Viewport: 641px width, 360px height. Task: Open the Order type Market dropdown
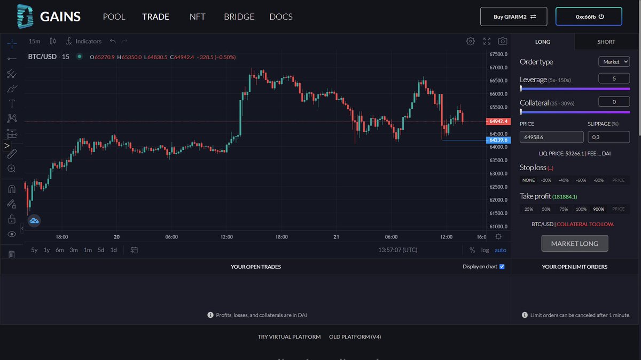[x=614, y=62]
